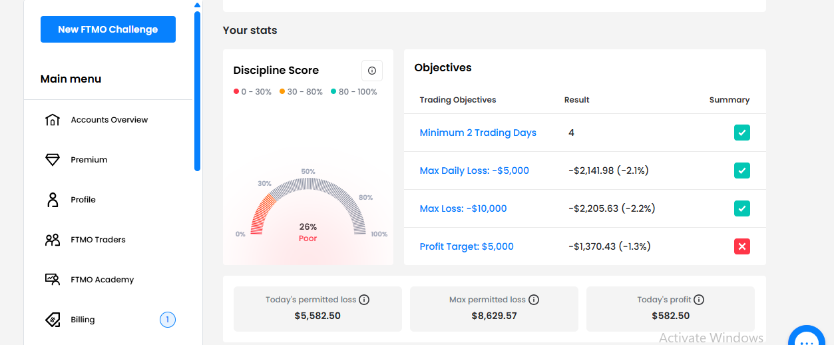Click info icon beside Max permitted loss

click(534, 300)
